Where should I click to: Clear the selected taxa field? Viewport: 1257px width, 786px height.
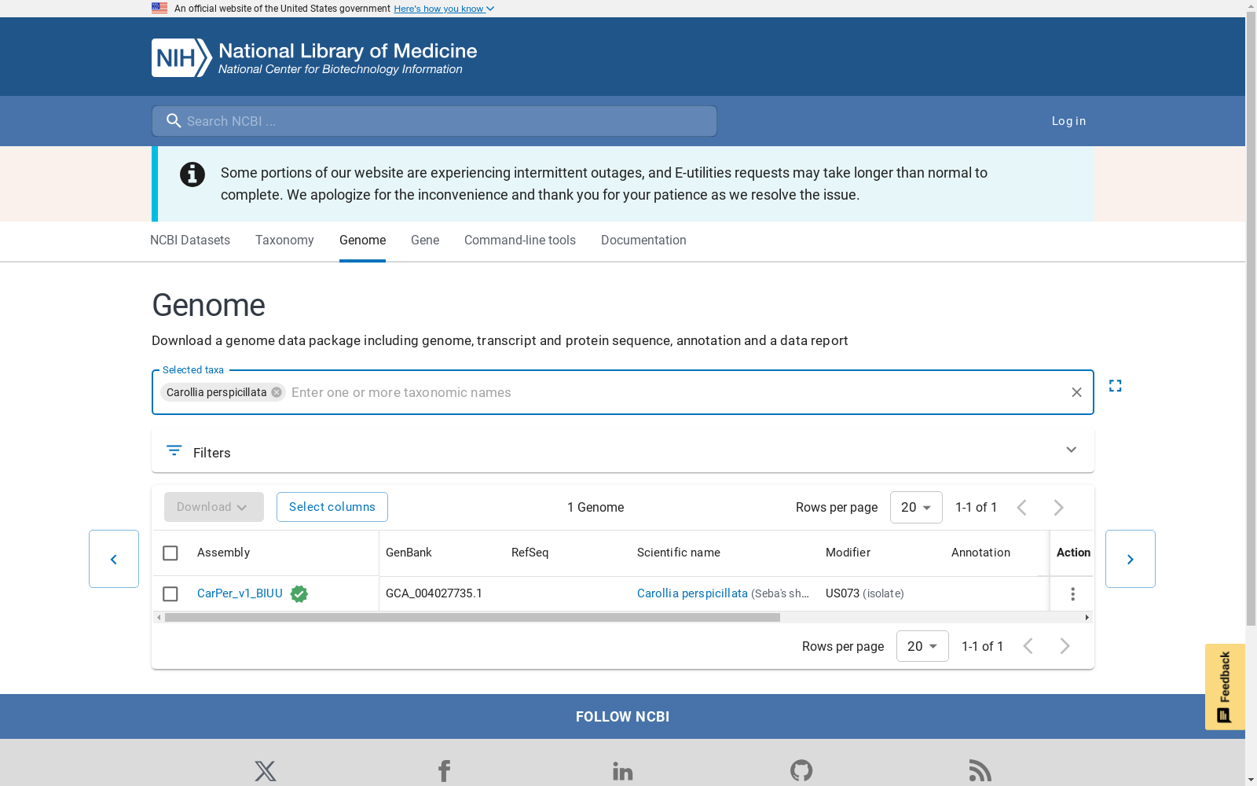point(1076,392)
